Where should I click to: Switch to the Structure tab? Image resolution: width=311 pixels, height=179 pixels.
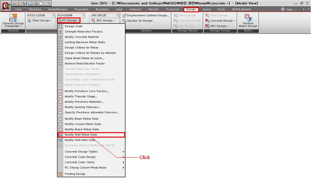click(35, 9)
